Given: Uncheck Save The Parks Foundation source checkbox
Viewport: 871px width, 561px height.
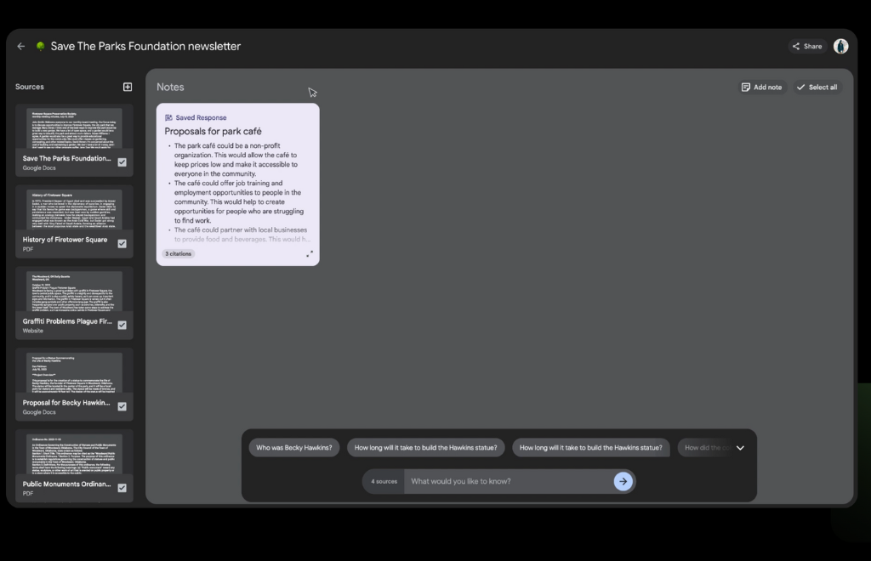Looking at the screenshot, I should click(x=122, y=162).
